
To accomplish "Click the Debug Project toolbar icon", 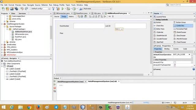I will [x=68, y=9].
